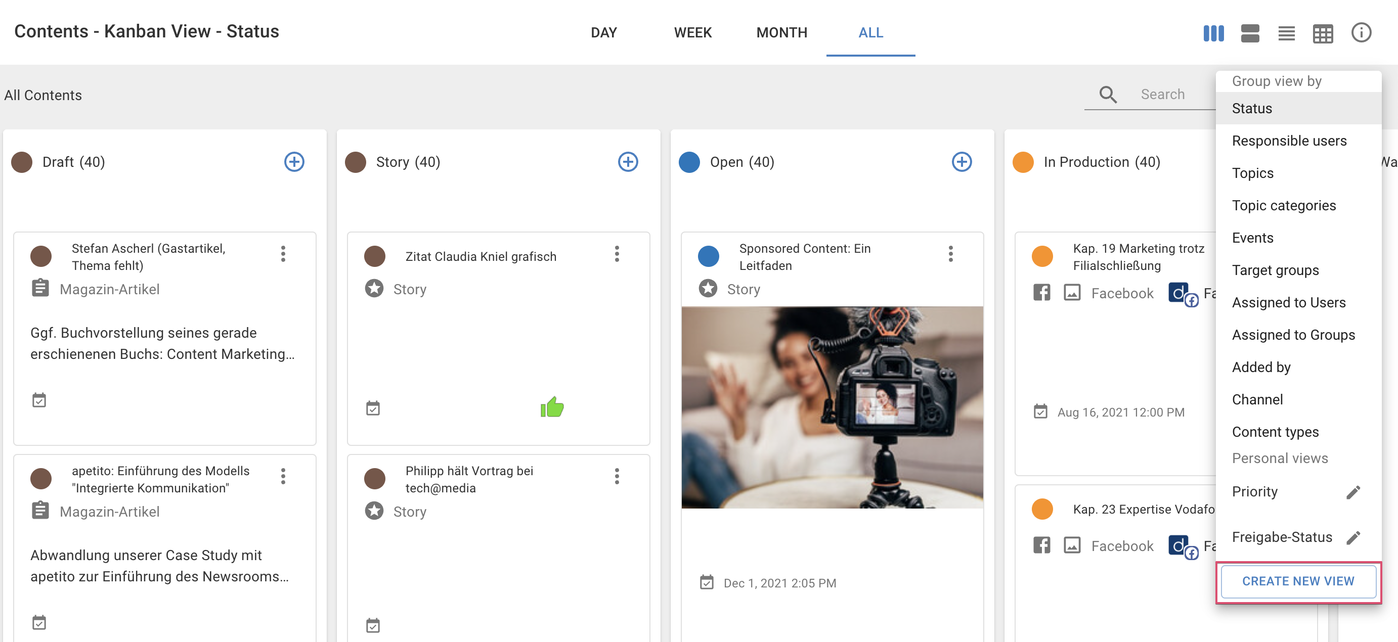Click blue status dot of Open column
The image size is (1398, 642).
coord(689,162)
